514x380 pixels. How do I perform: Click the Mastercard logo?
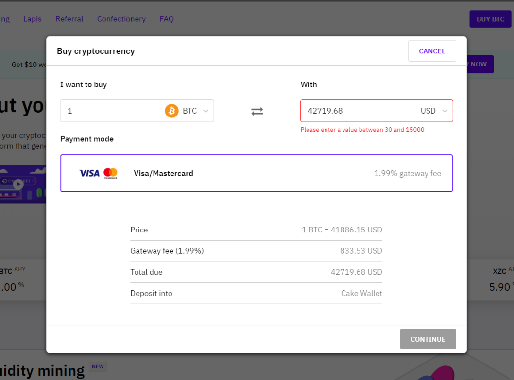pyautogui.click(x=111, y=173)
